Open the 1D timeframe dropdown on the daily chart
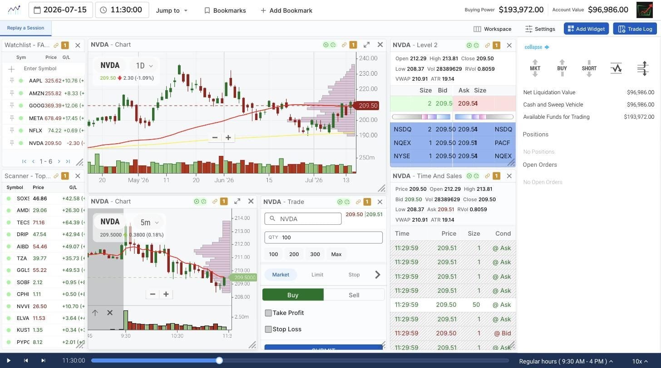Screen dimensions: 661x368 [x=144, y=66]
